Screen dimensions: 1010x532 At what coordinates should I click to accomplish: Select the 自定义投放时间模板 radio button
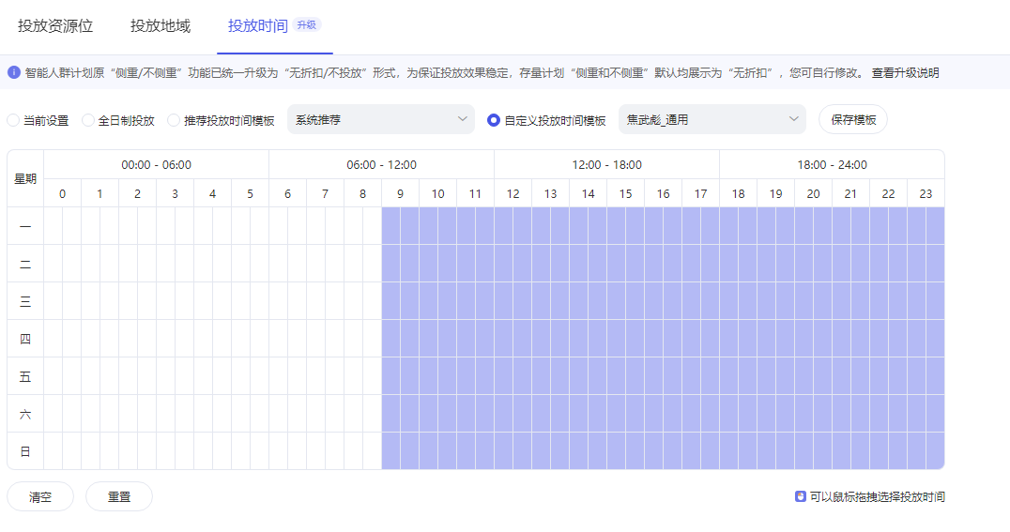(494, 120)
